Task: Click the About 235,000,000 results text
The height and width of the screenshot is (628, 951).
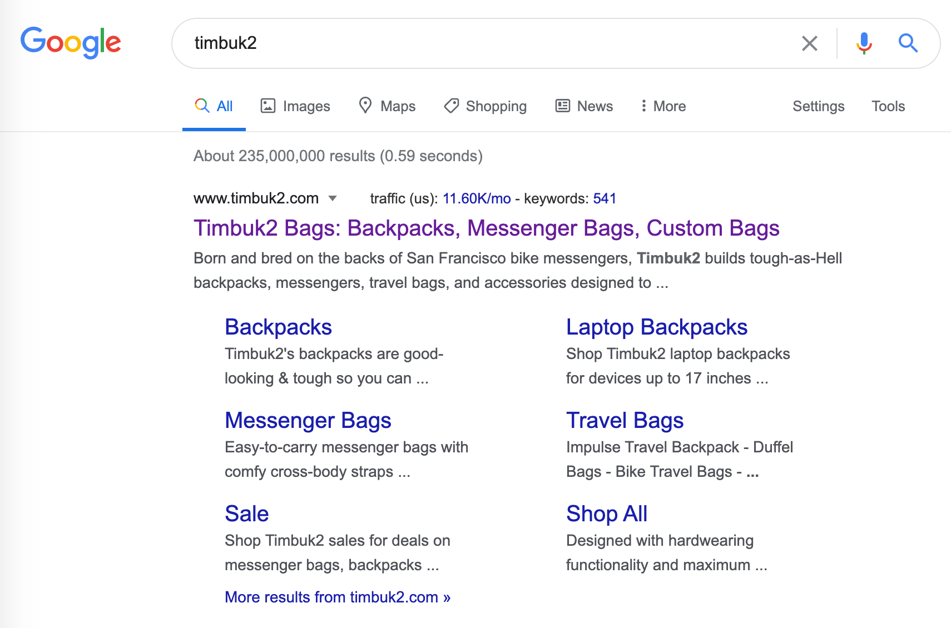Action: 338,156
